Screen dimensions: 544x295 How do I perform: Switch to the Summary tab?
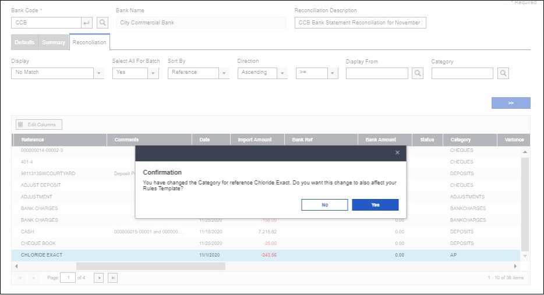tap(54, 42)
